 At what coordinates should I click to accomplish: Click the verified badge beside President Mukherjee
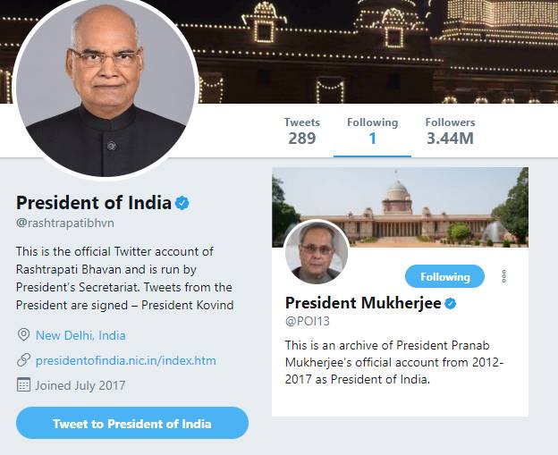(x=451, y=303)
